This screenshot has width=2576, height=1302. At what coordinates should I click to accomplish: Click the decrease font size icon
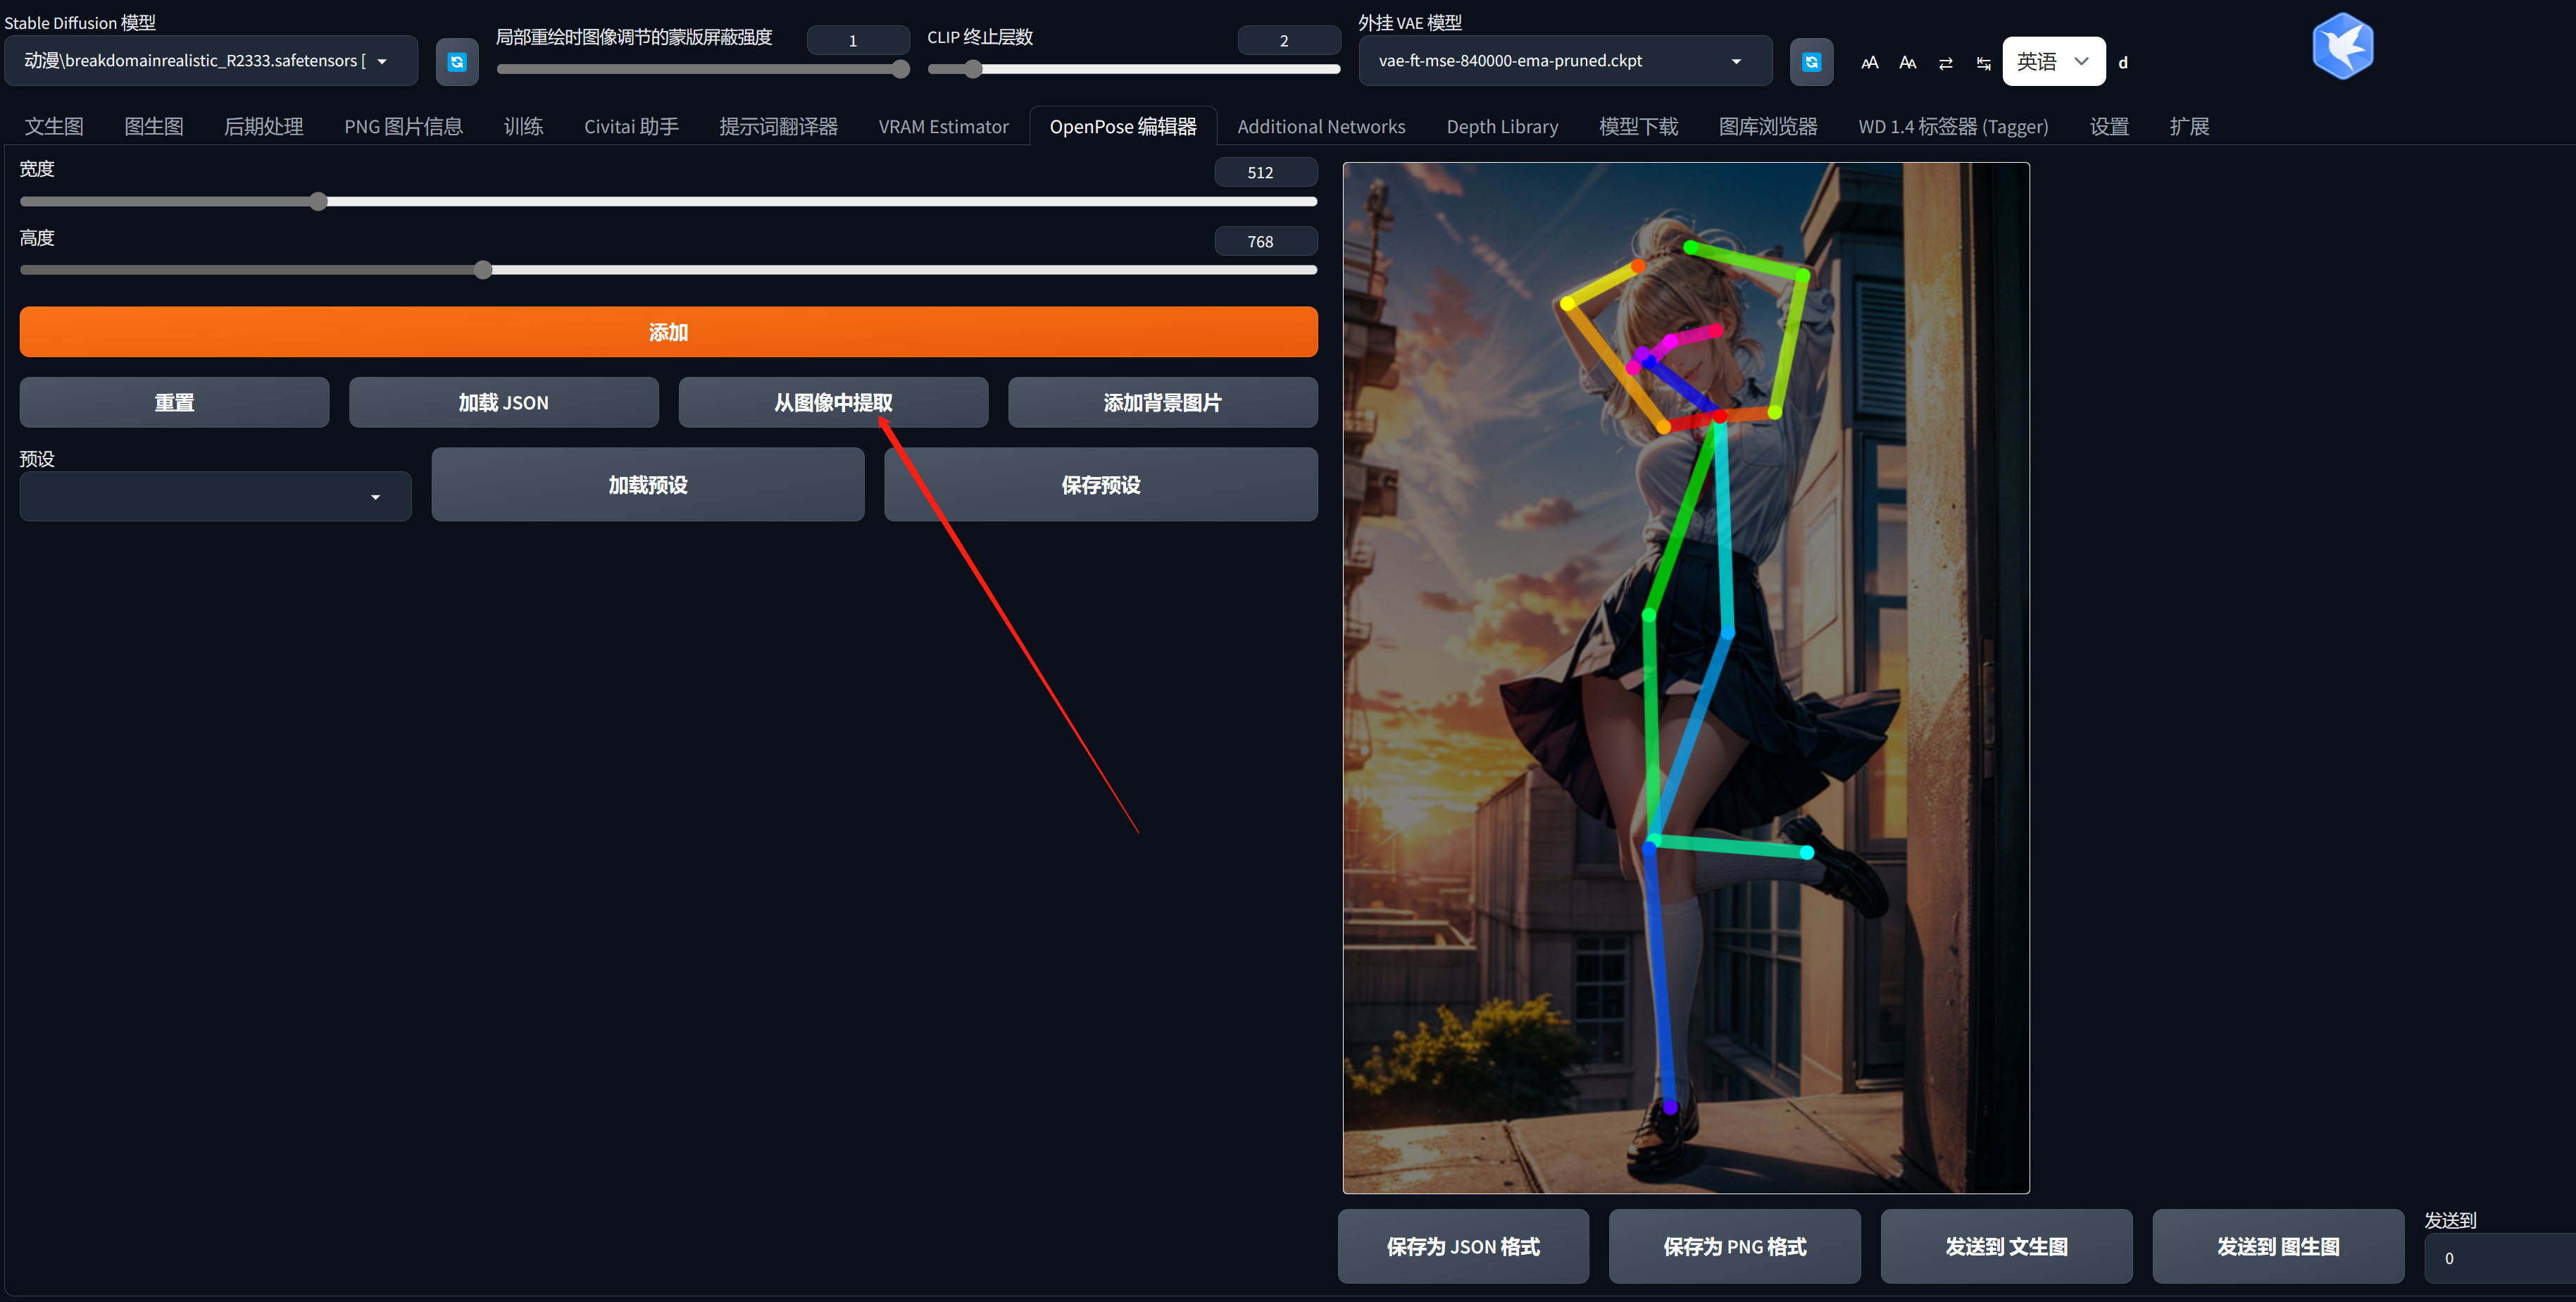click(x=1907, y=63)
